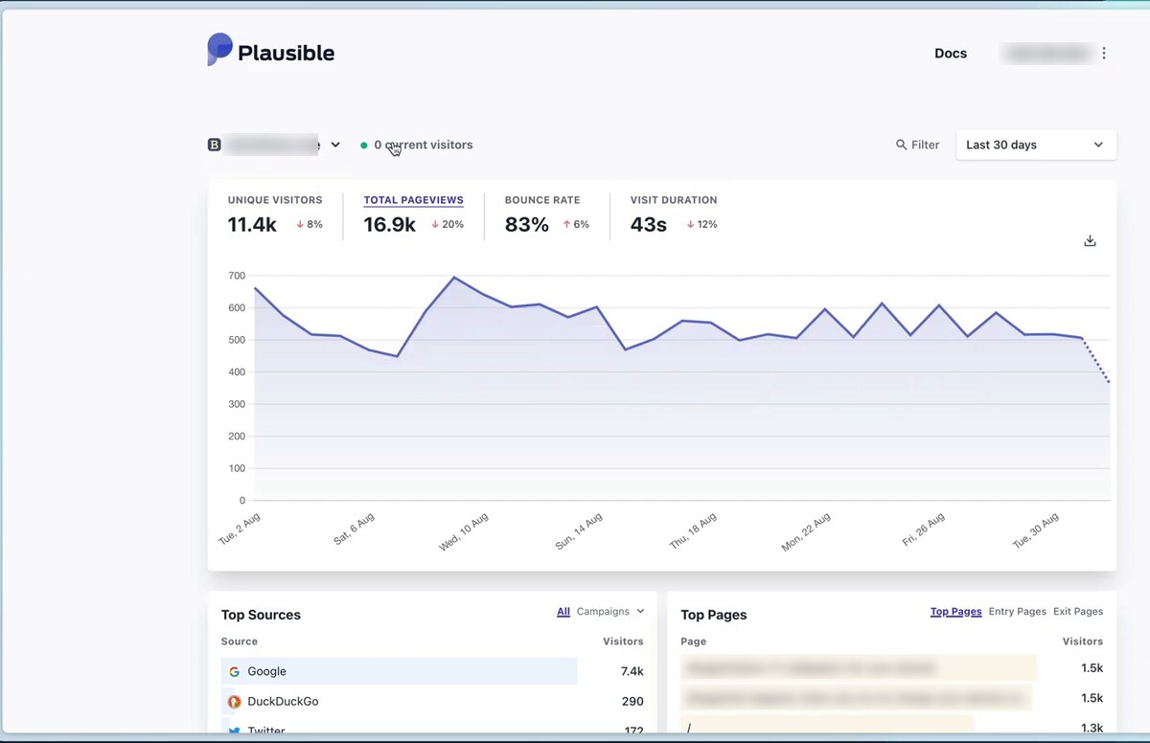Click the dotted end segment of graph line
The image size is (1150, 743).
point(1096,360)
